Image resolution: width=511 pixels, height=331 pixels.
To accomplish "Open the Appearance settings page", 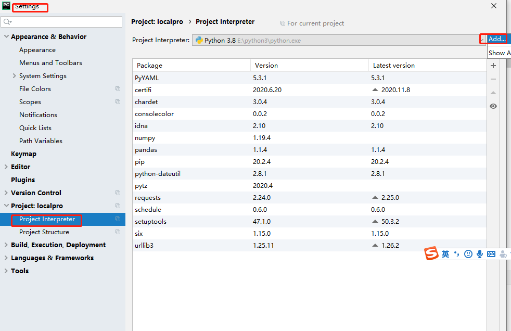I will tap(37, 50).
